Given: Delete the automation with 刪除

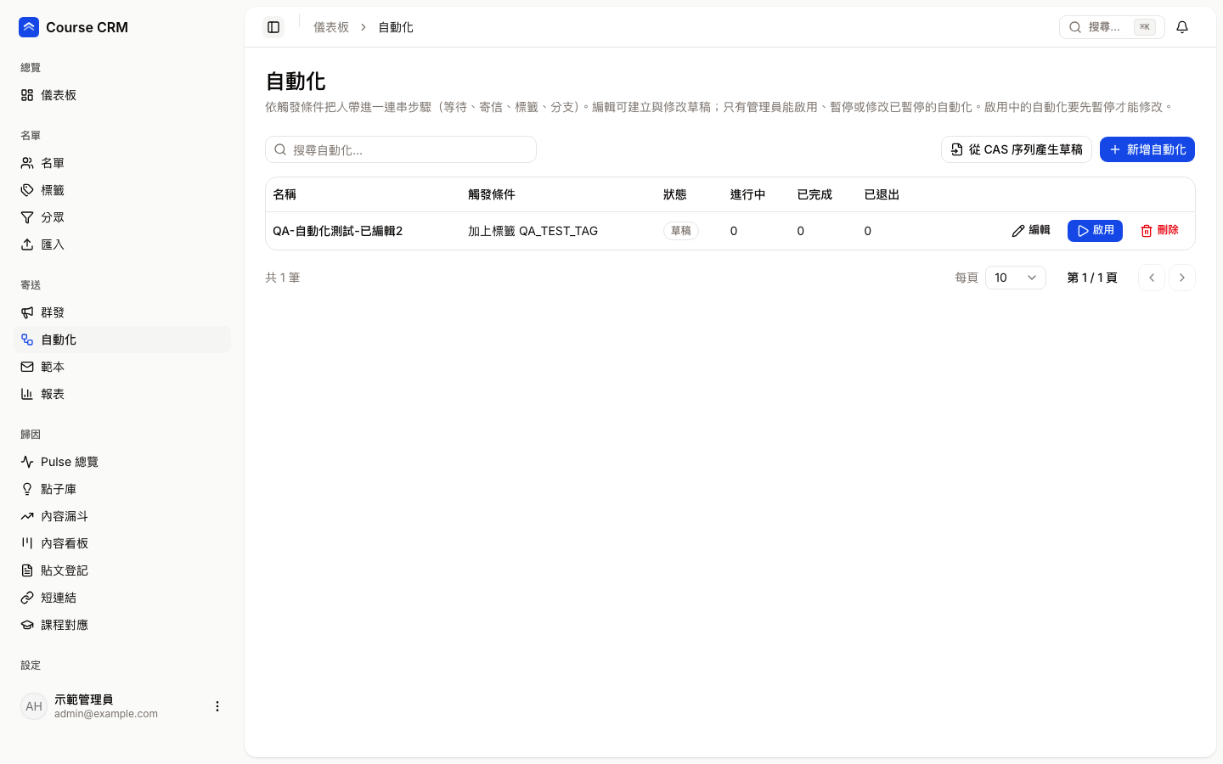Looking at the screenshot, I should pos(1159,230).
